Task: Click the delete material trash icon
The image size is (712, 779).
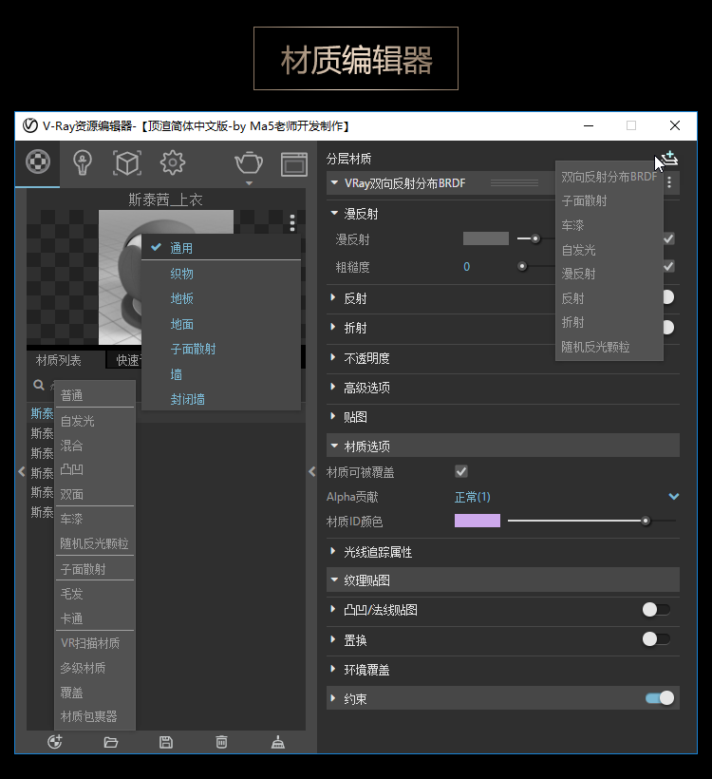Action: click(221, 742)
